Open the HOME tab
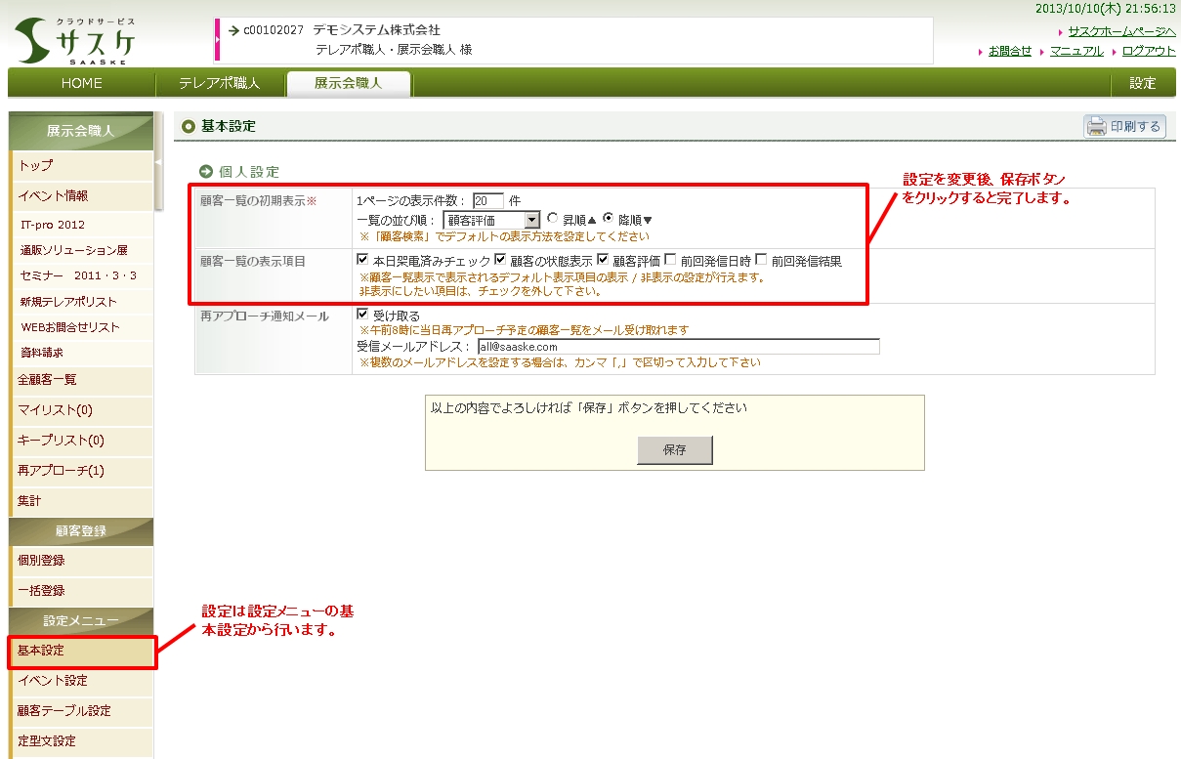 81,83
